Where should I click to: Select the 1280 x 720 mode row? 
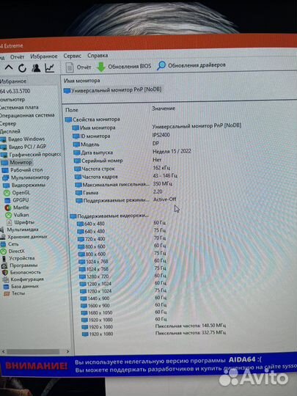coord(94,276)
